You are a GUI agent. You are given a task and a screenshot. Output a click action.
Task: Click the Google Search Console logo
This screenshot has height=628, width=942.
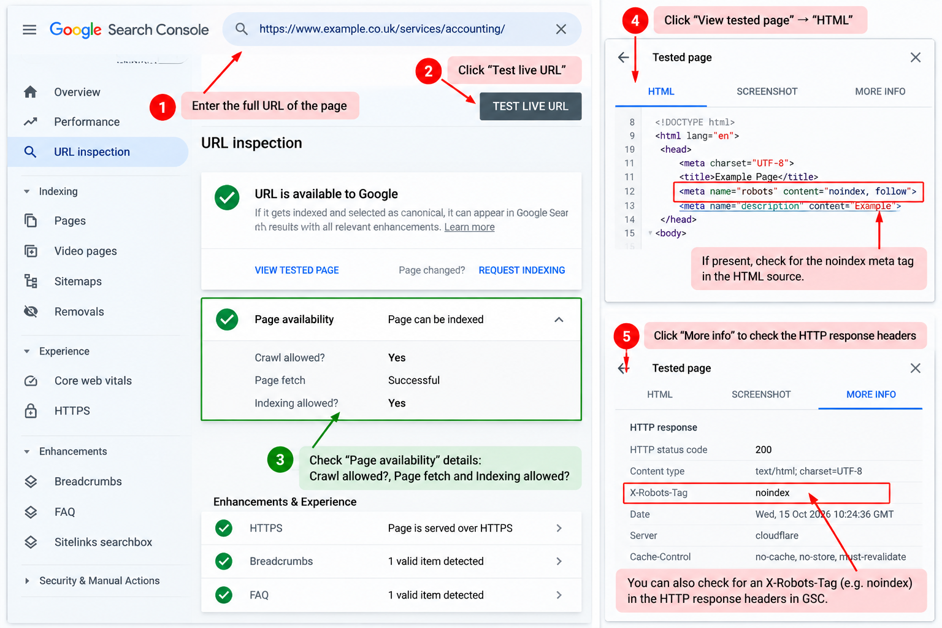click(129, 29)
